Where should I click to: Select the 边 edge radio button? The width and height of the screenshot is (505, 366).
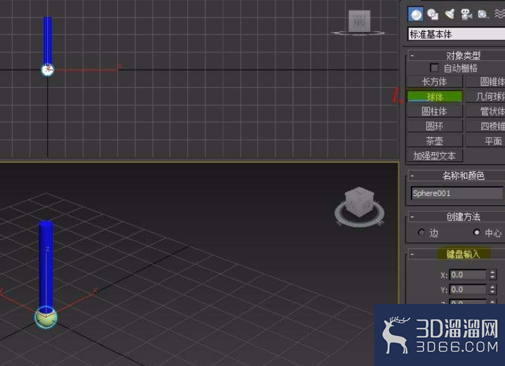pyautogui.click(x=421, y=232)
